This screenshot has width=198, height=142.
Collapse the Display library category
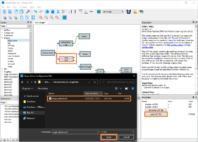point(2,38)
